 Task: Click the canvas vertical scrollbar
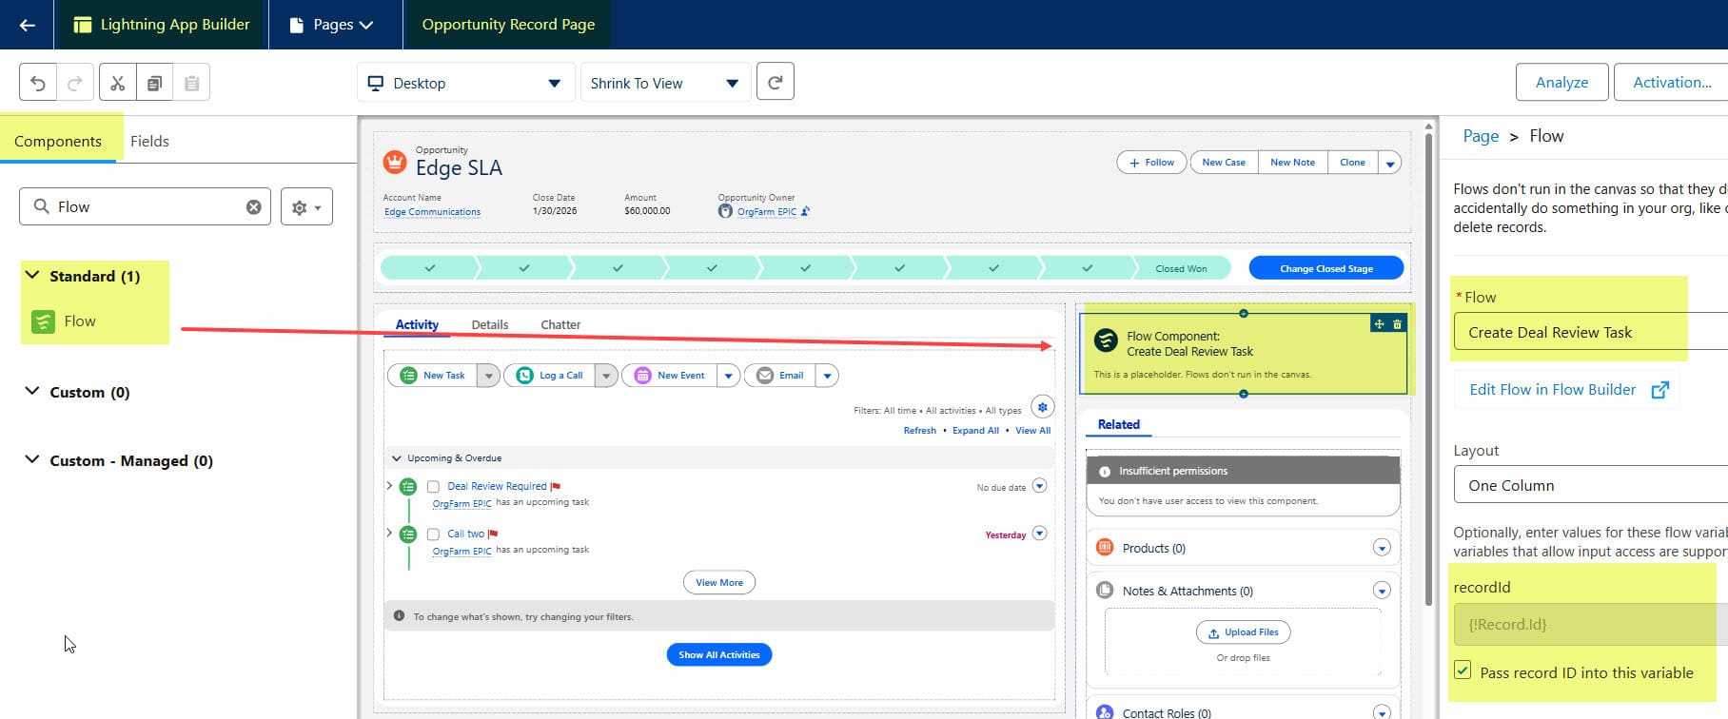pos(1429,368)
